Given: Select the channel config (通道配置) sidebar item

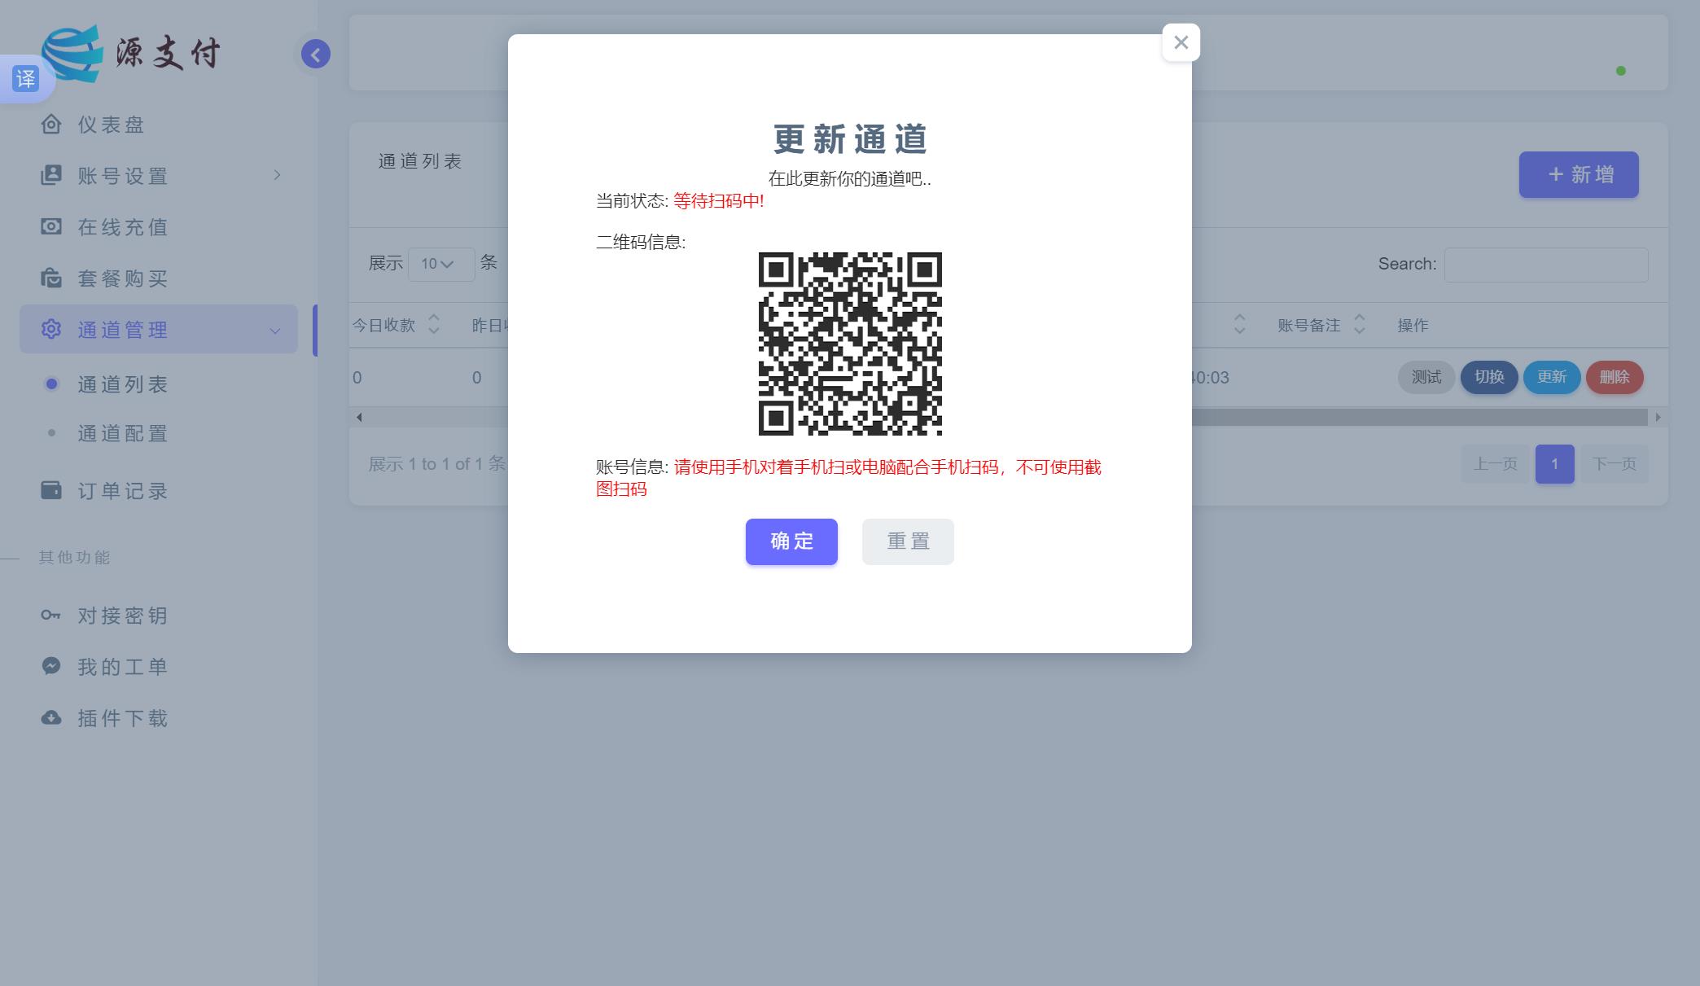Looking at the screenshot, I should 122,433.
